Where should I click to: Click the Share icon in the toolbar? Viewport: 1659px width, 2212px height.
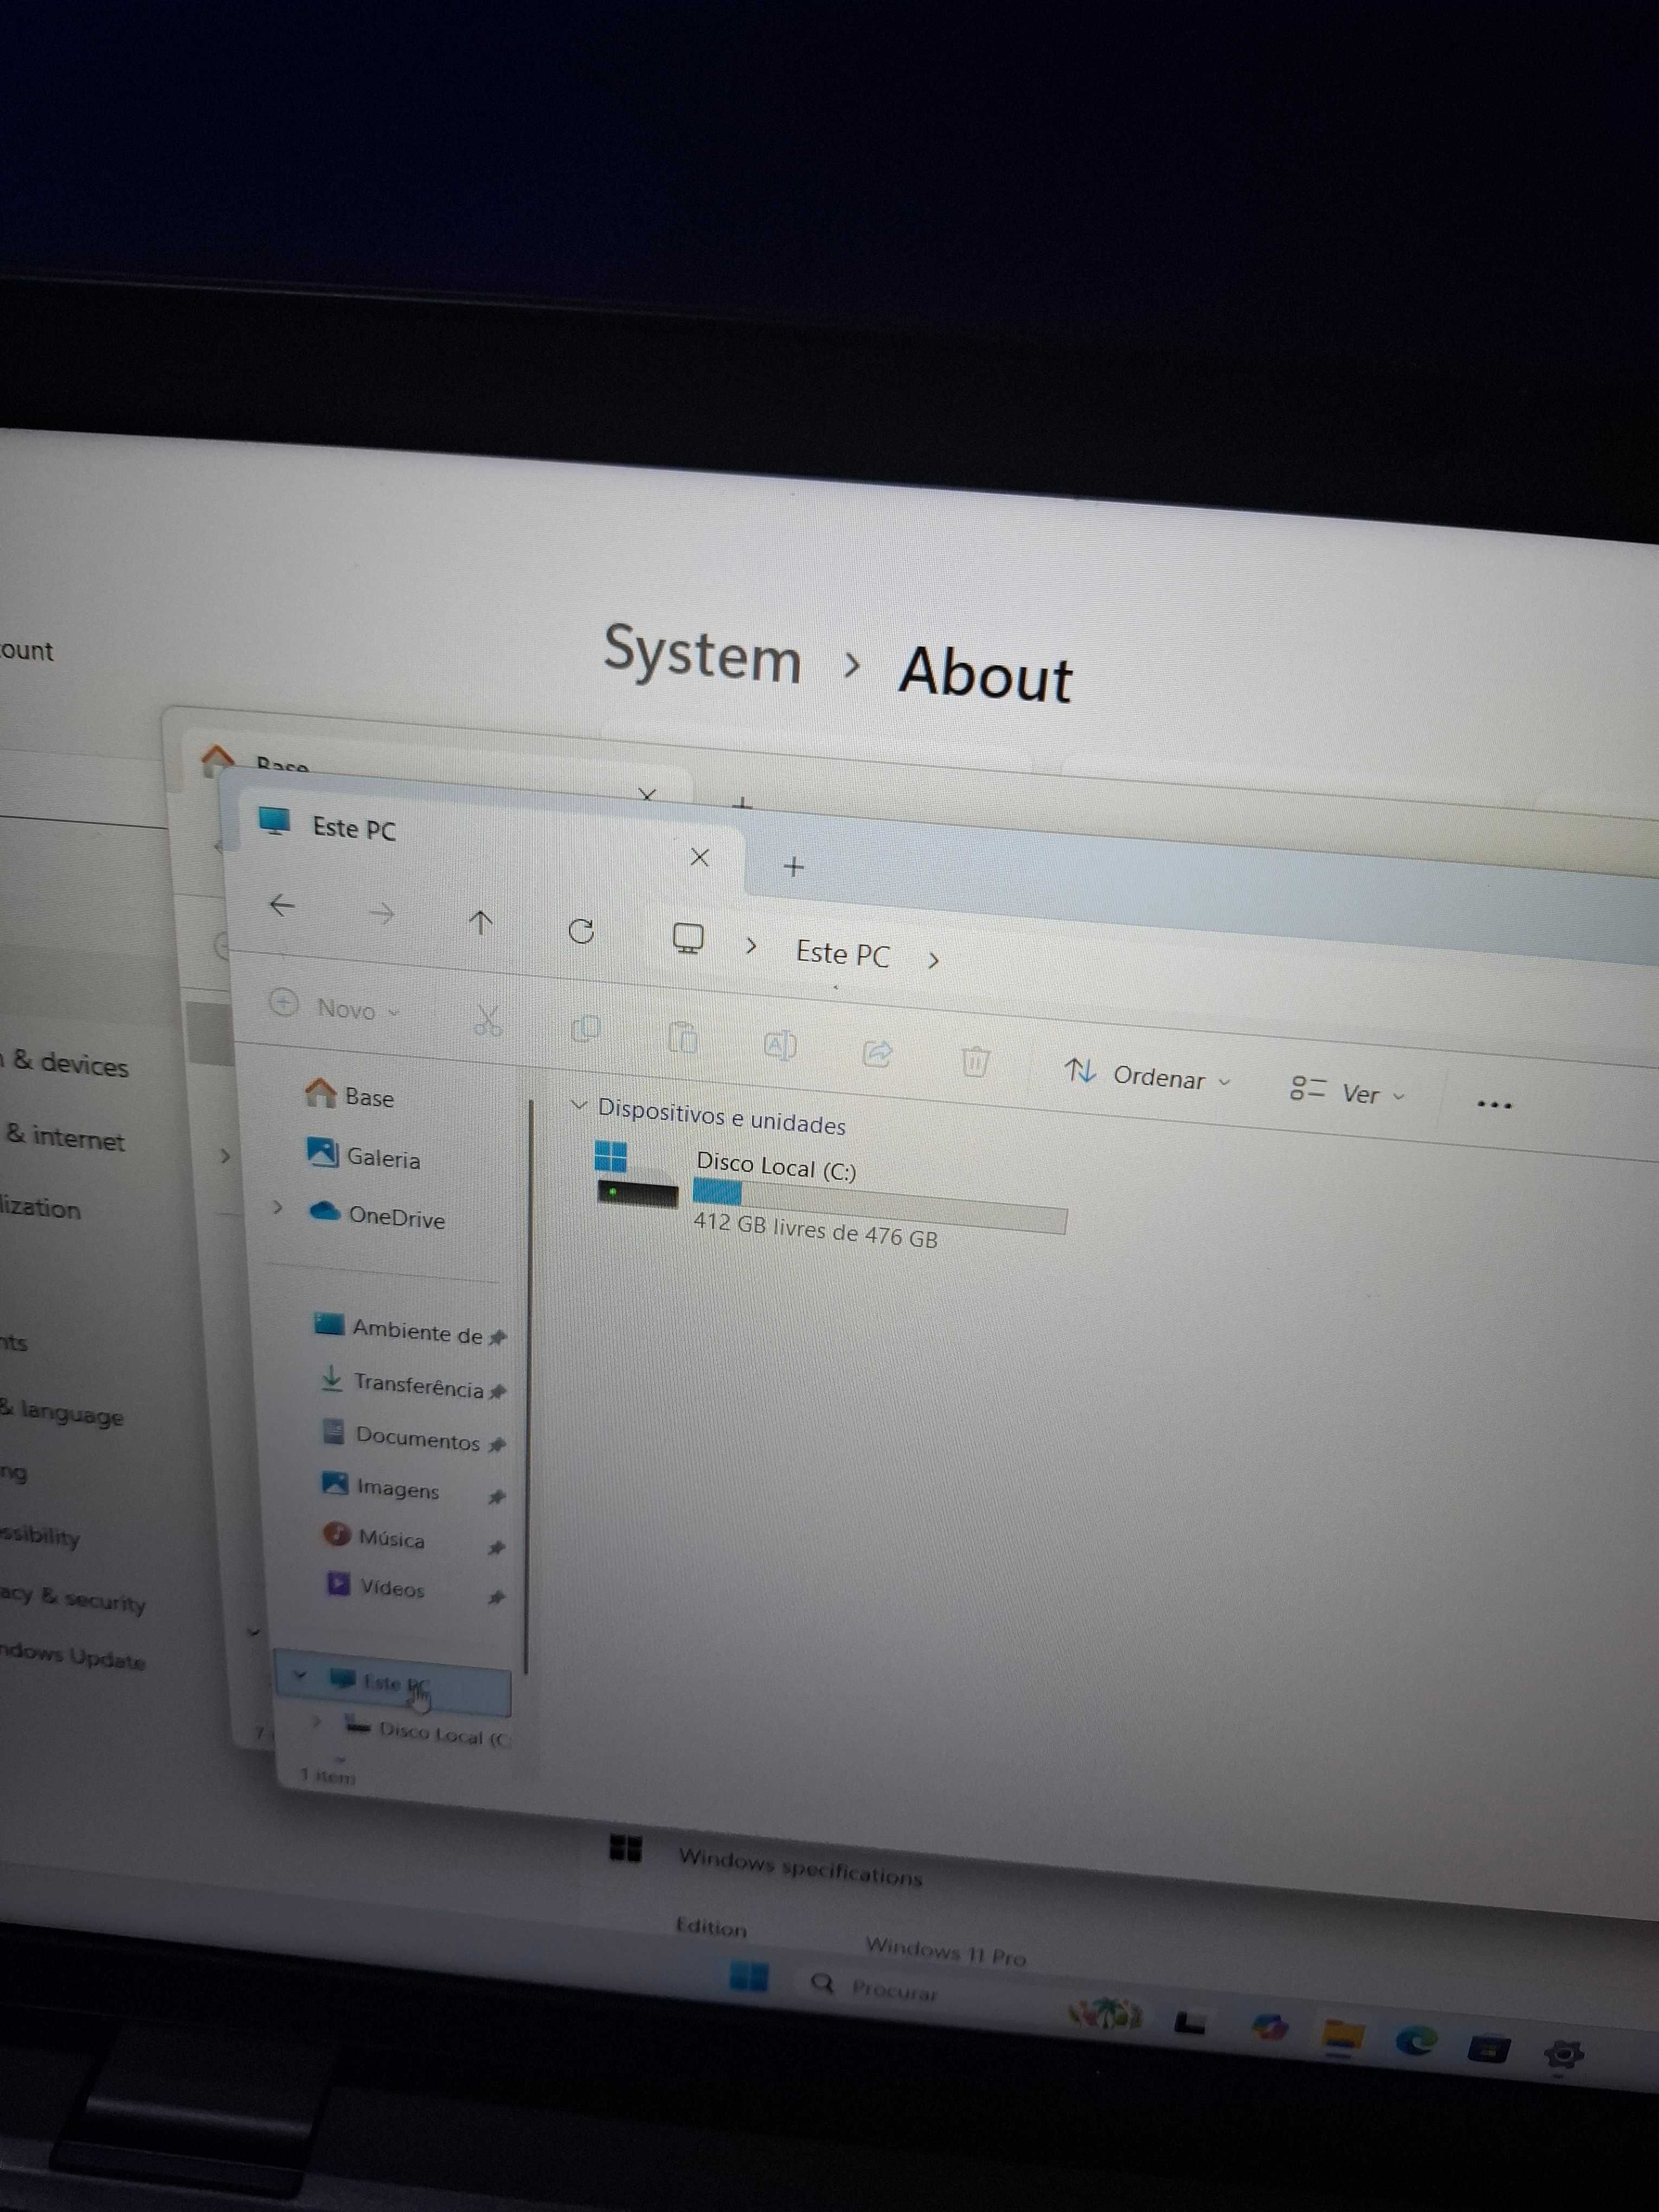(877, 1053)
